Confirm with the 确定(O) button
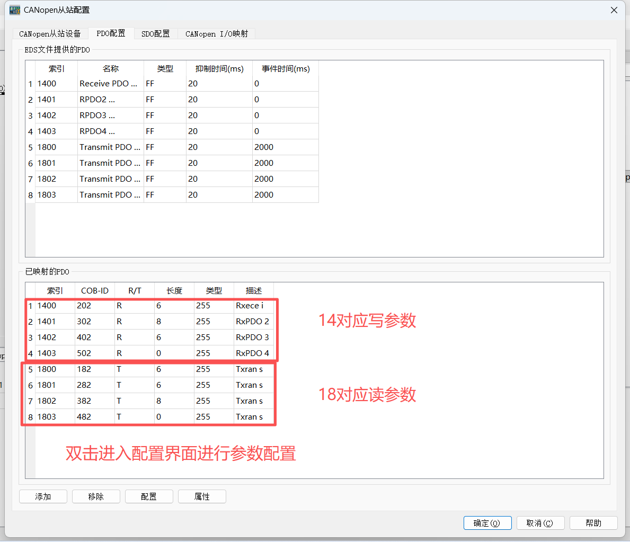Viewport: 630px width, 542px height. point(487,523)
